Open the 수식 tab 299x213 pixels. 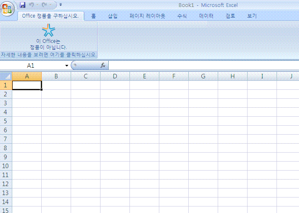click(182, 16)
